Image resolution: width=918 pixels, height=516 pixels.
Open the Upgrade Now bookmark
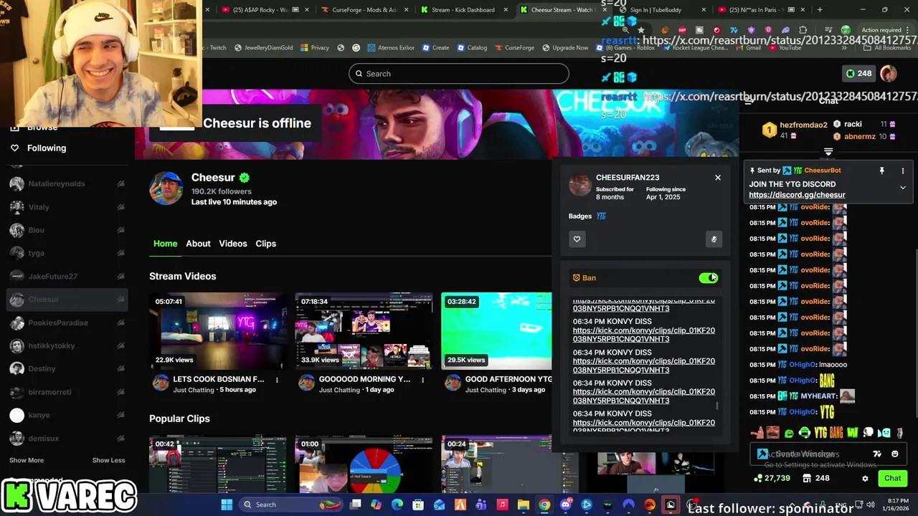tap(565, 48)
